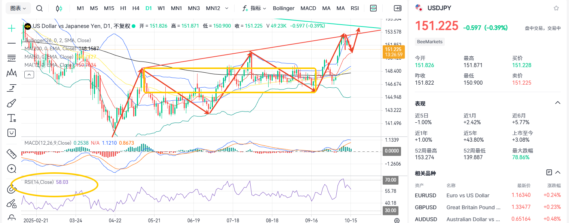This screenshot has height=223, width=569.
Task: Collapse the right side panel
Action: [x=398, y=8]
